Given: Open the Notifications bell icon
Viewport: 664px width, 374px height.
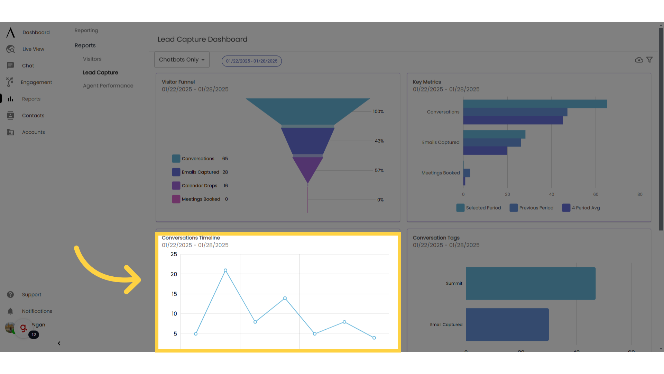Looking at the screenshot, I should pos(10,311).
